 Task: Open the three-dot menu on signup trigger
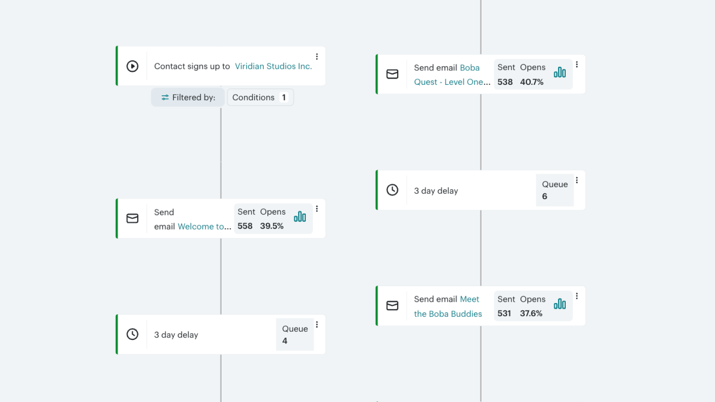click(317, 57)
